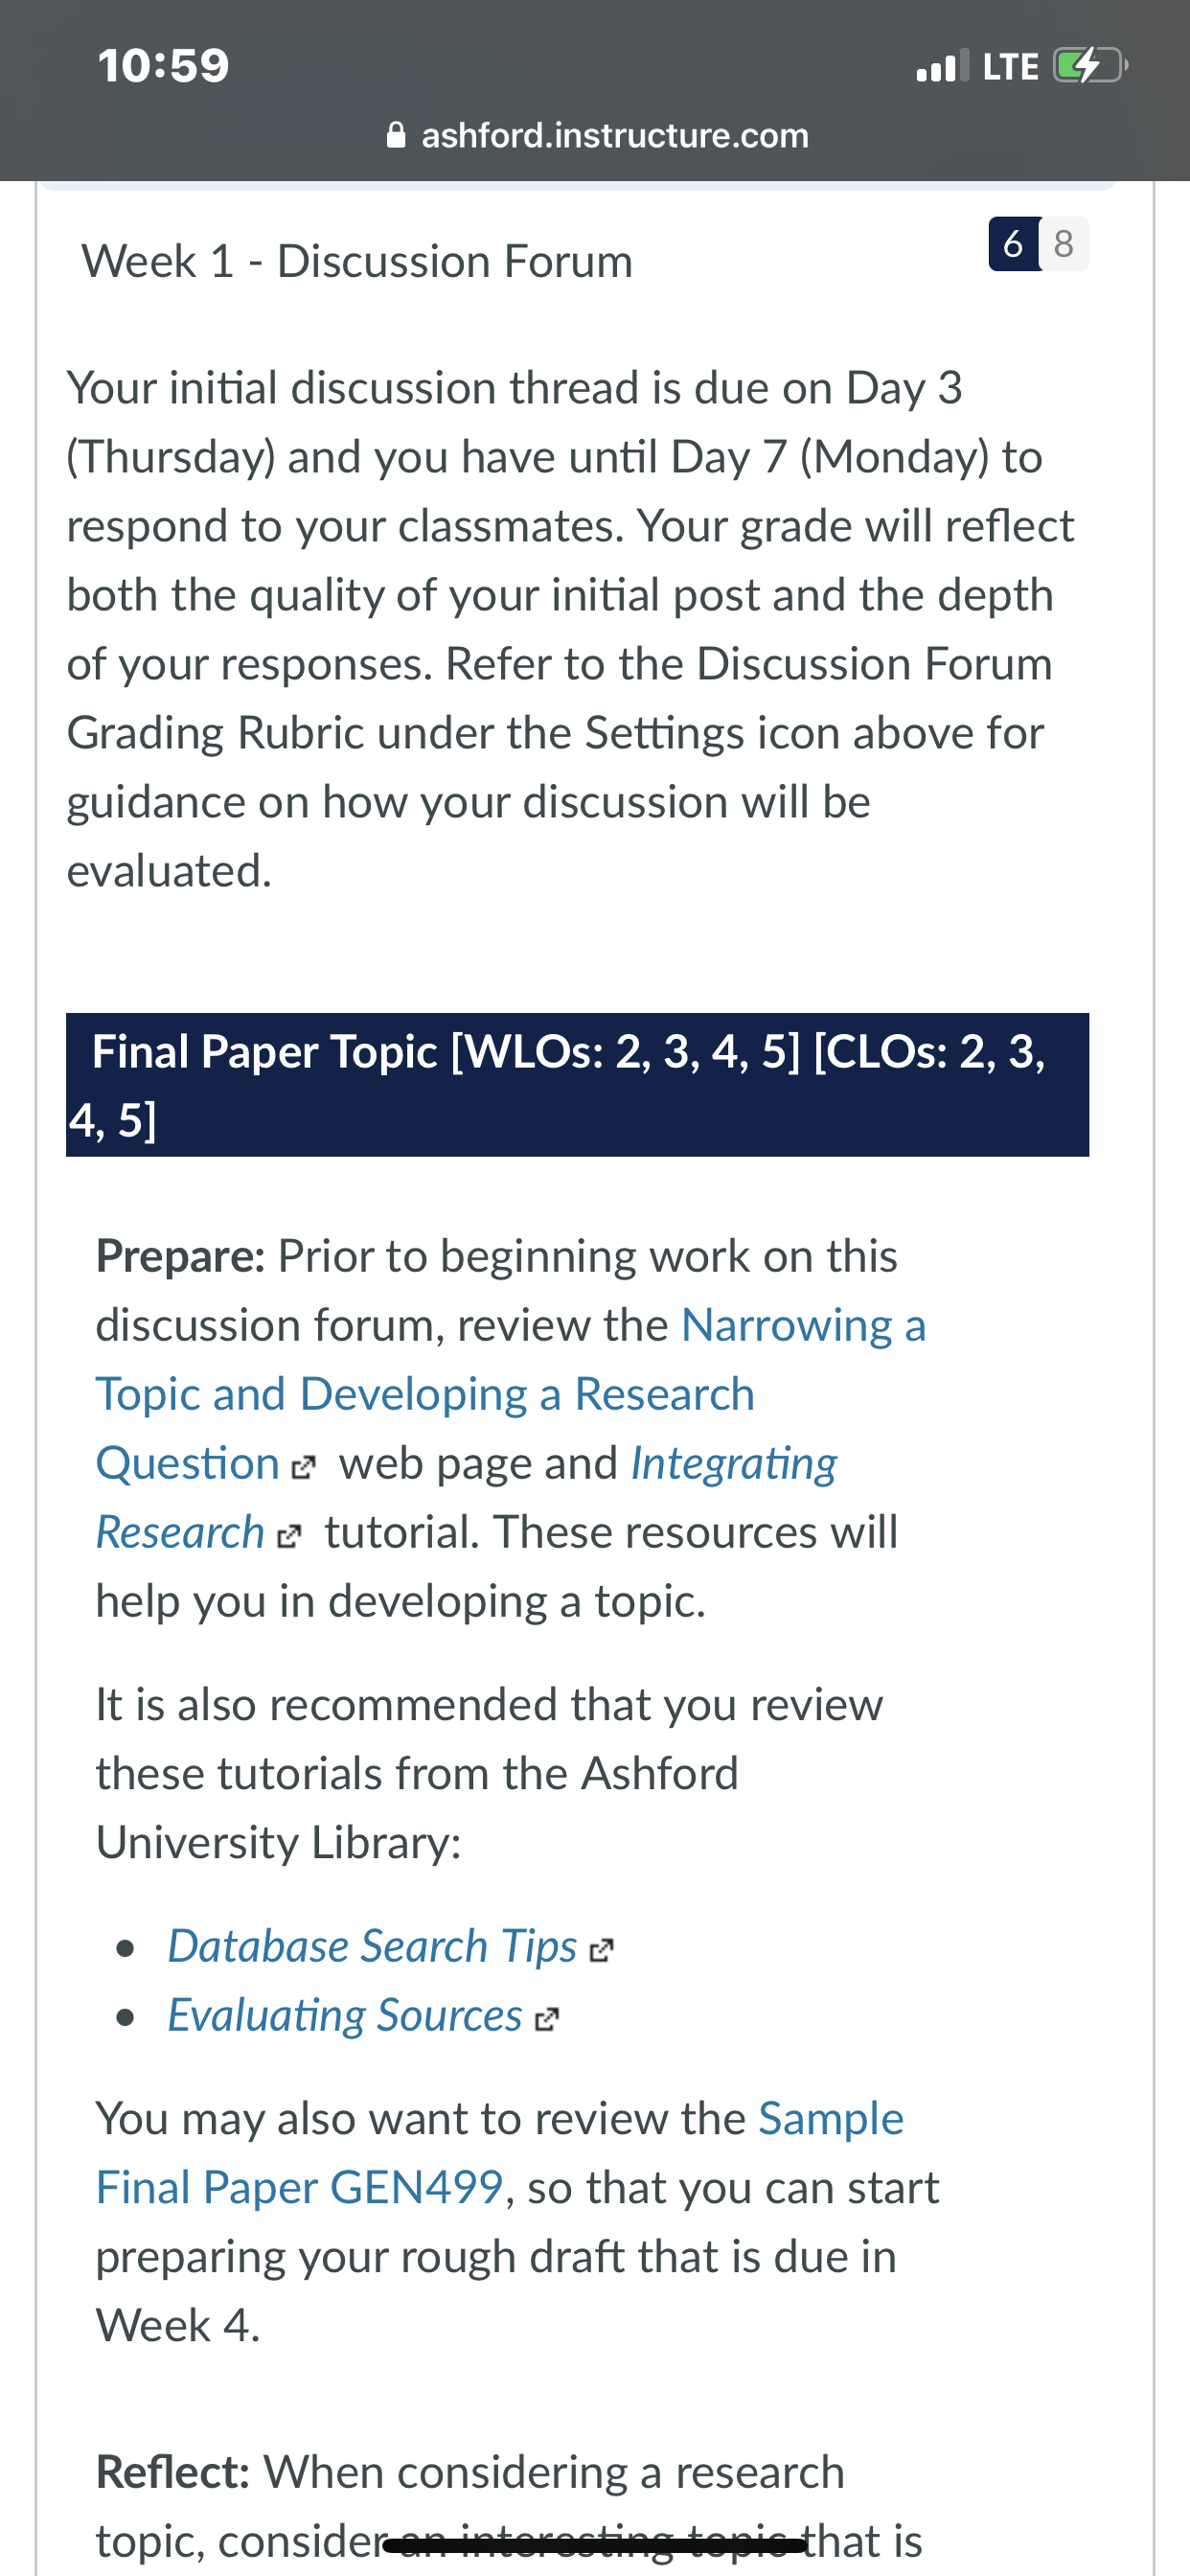Tap the unread count badge showing 6
Screen dimensions: 1190x2576
click(1014, 243)
